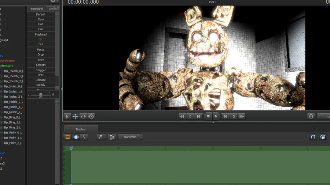This screenshot has height=185, width=330.
Task: Expand the Bip_Thumb_1_L node
Action: point(1,76)
